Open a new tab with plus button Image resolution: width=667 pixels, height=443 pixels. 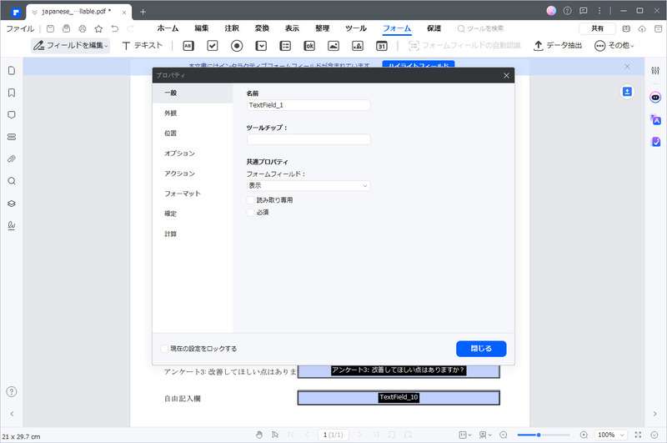143,12
